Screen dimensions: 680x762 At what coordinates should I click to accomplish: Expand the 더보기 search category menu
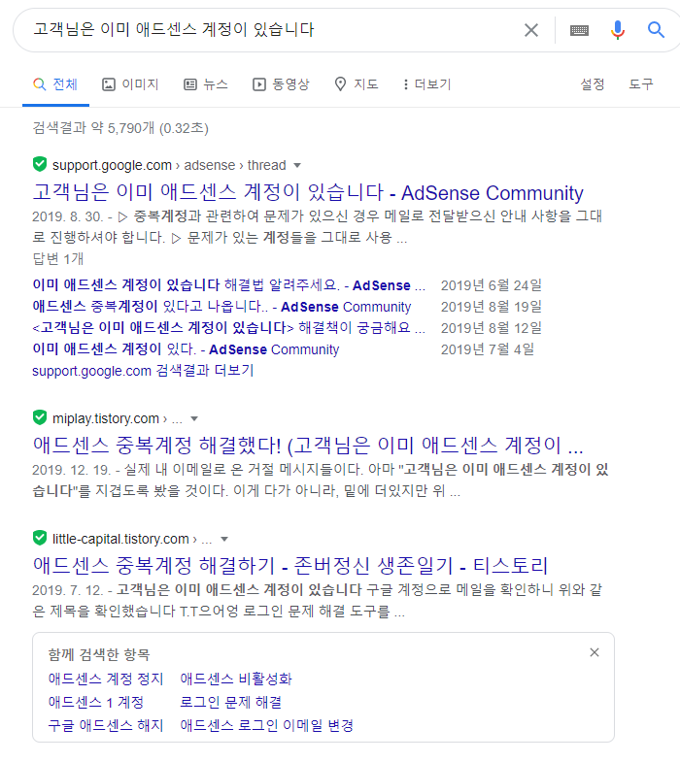tap(426, 84)
